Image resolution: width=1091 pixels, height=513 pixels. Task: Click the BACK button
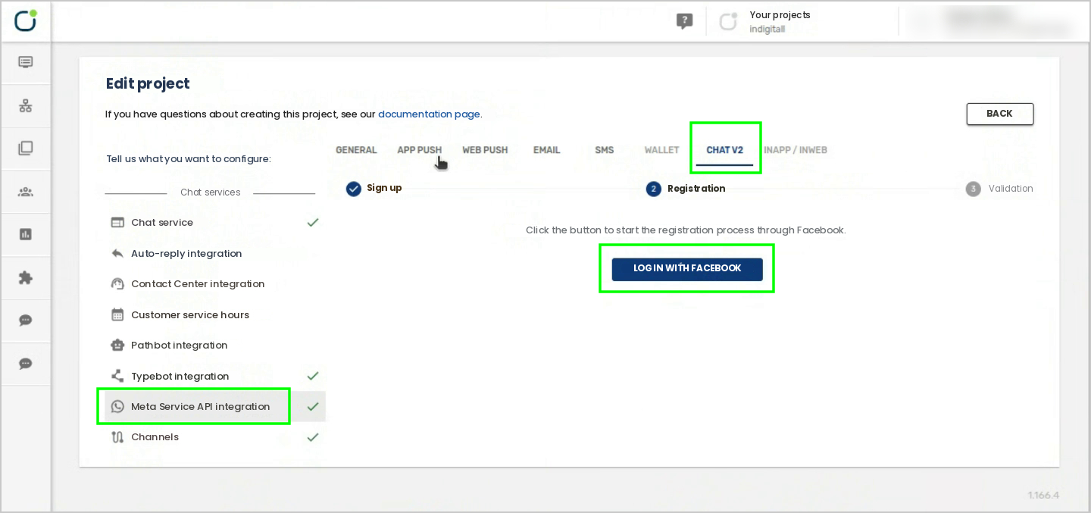point(1000,114)
